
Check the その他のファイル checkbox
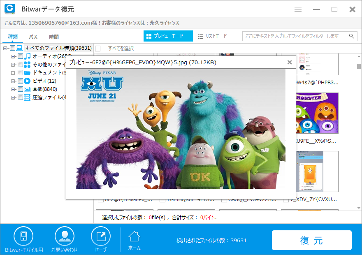coord(20,65)
